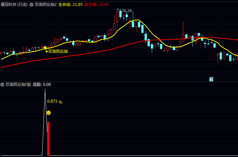Click the red signal bar in sub-chart
Viewport: 238px width, 157px height.
[48, 139]
